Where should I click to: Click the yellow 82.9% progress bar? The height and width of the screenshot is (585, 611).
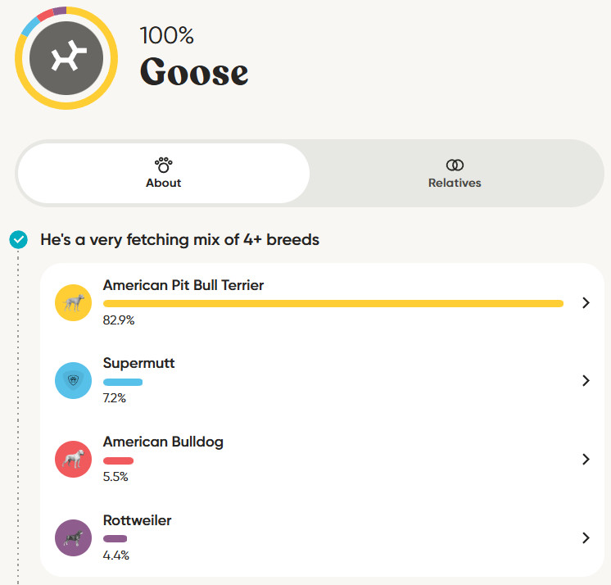[x=333, y=303]
